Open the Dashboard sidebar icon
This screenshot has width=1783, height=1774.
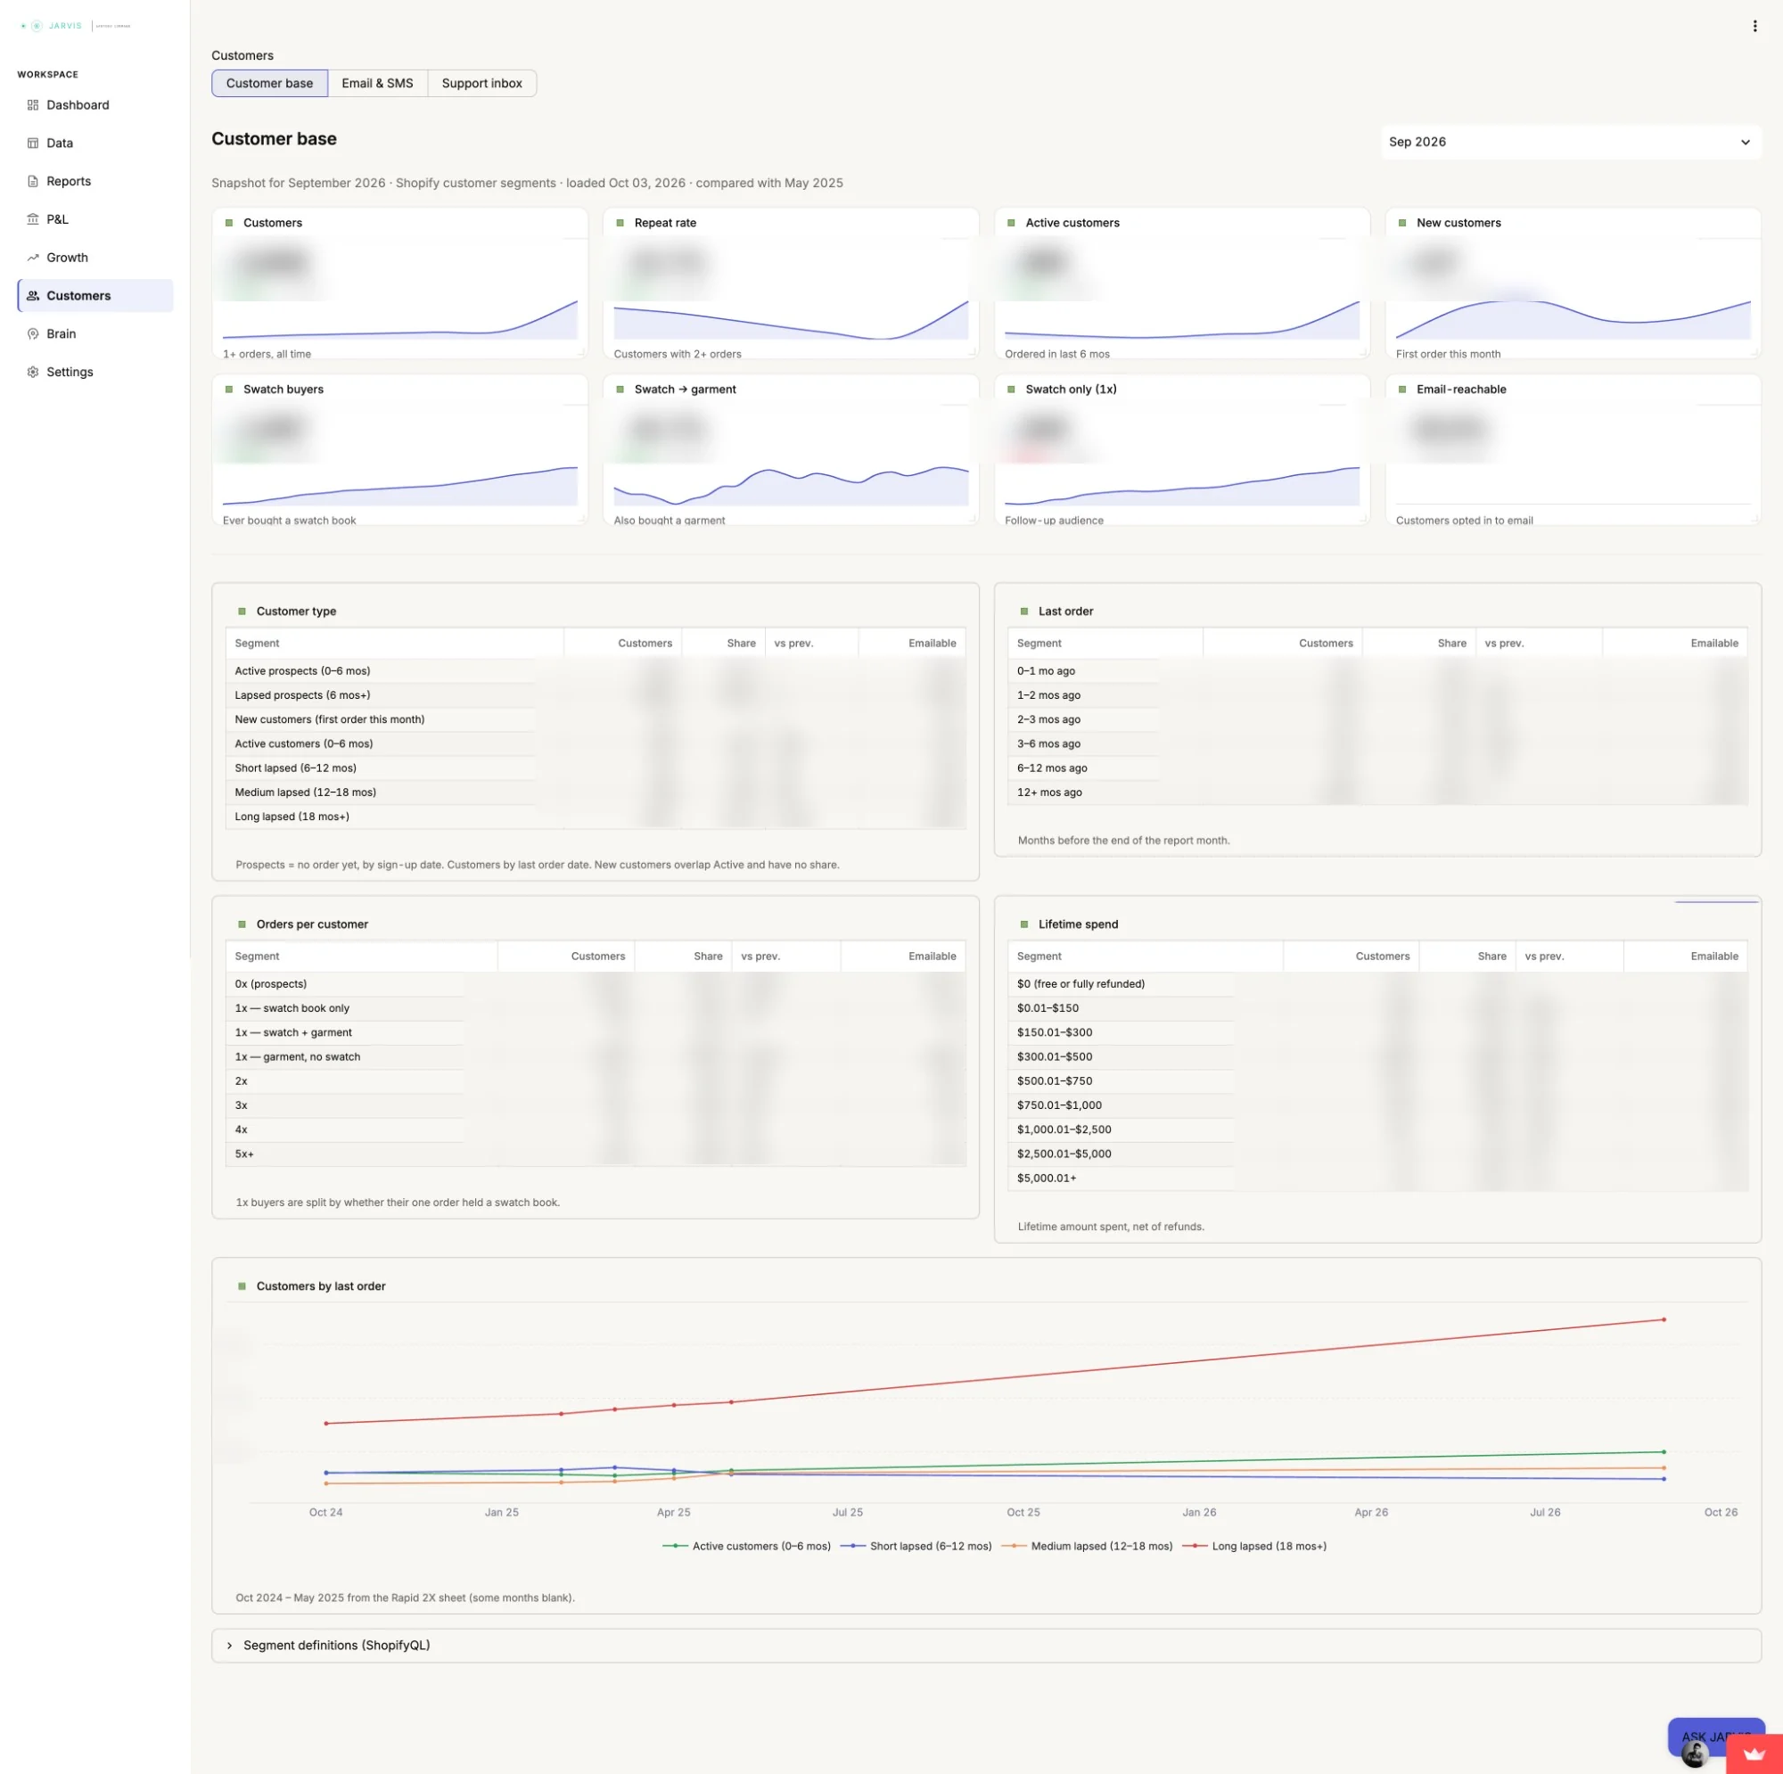coord(33,105)
